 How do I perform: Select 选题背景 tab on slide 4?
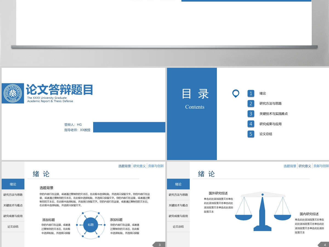click(290, 166)
